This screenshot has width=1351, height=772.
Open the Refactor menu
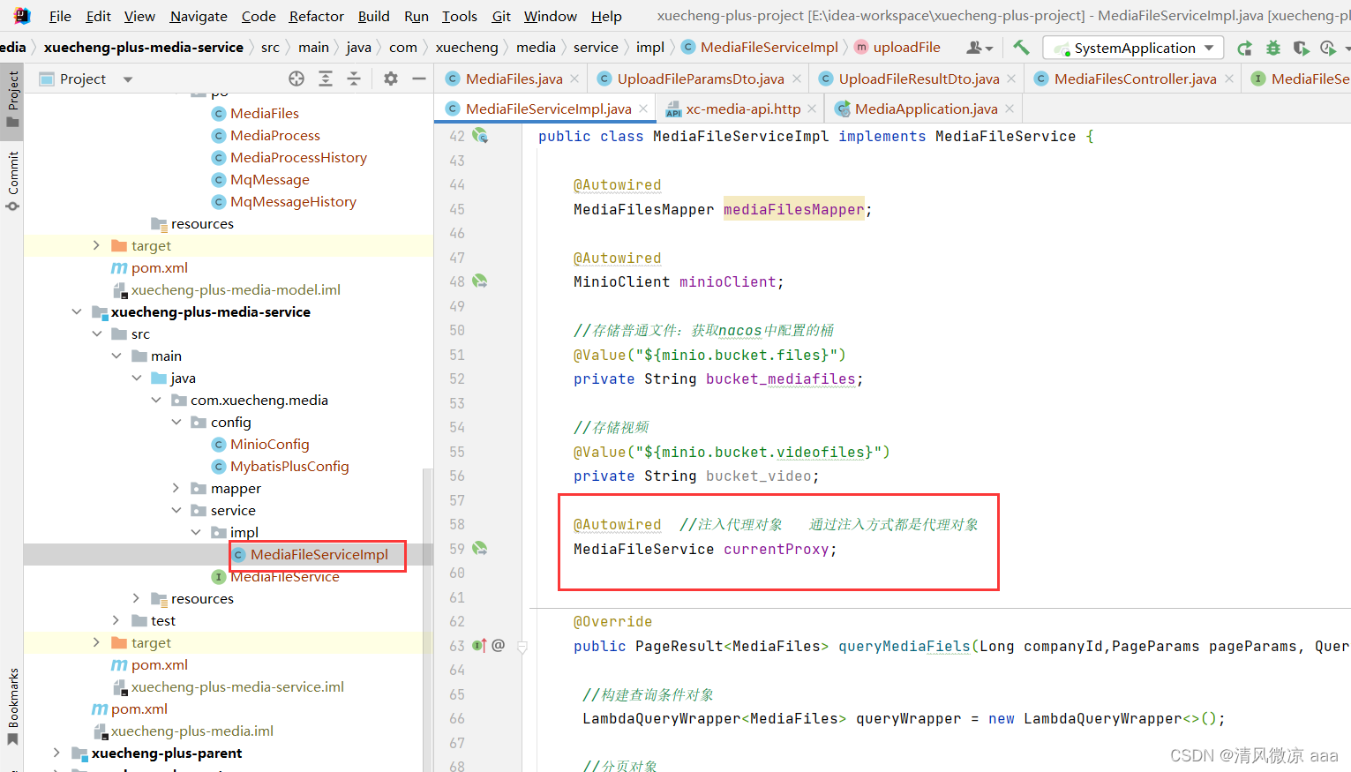(x=316, y=16)
